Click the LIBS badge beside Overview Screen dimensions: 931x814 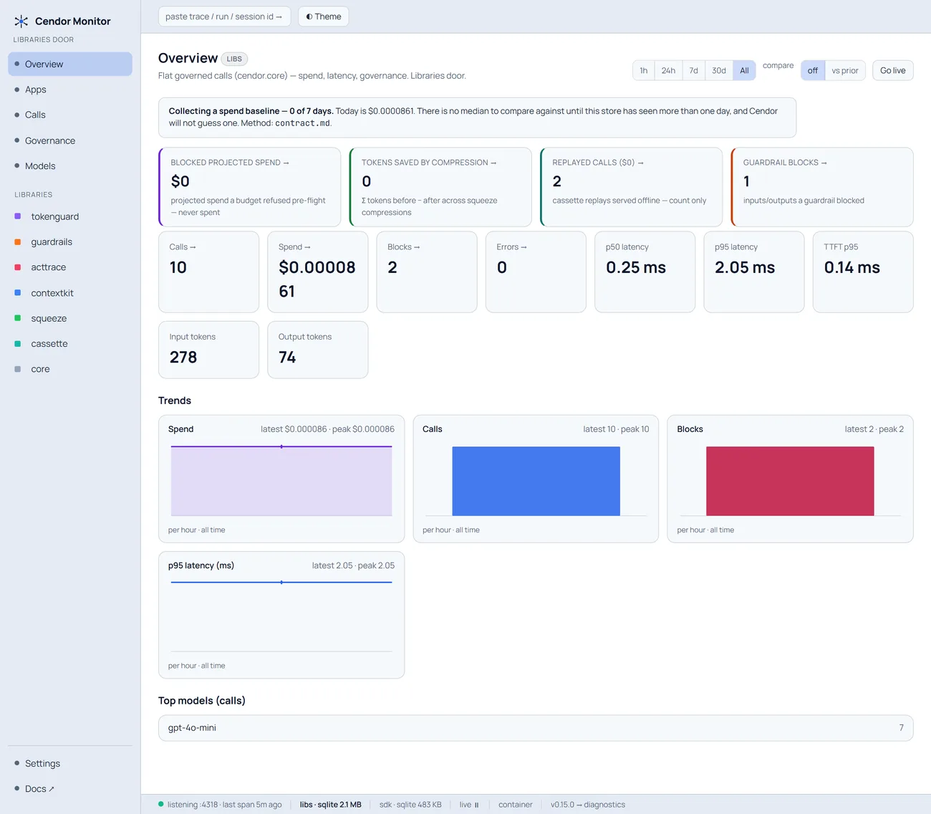tap(234, 59)
